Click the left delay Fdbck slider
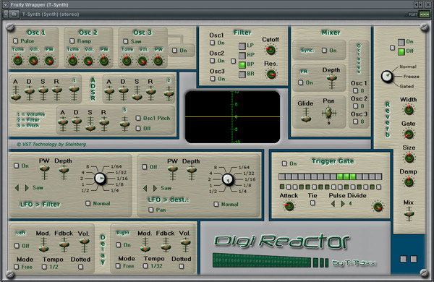Viewport: 434px width, 282px height. [64, 245]
